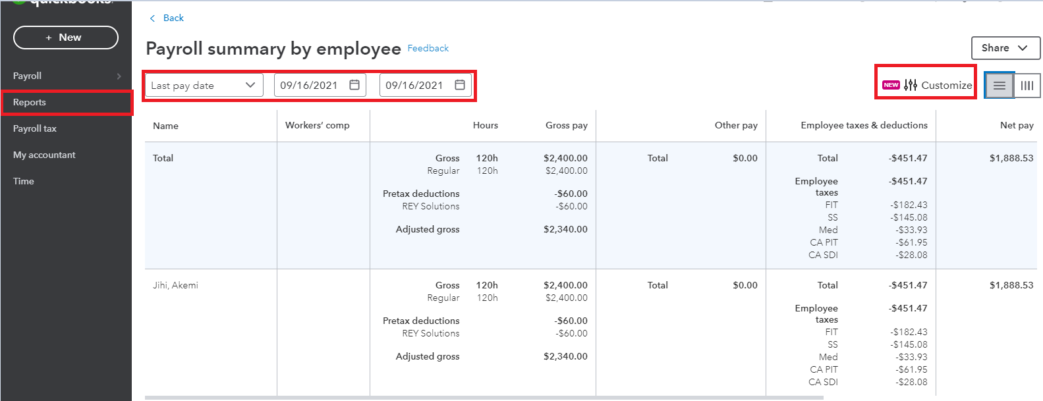Click the horizontal scrollbar under the table
Viewport: 1043px width, 401px height.
[484, 398]
